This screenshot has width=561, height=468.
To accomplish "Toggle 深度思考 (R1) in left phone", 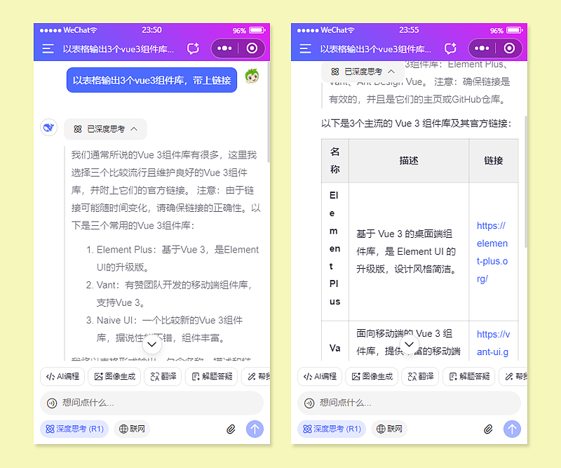I will point(74,429).
